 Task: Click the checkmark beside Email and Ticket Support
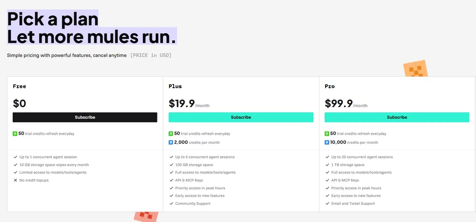(x=327, y=203)
